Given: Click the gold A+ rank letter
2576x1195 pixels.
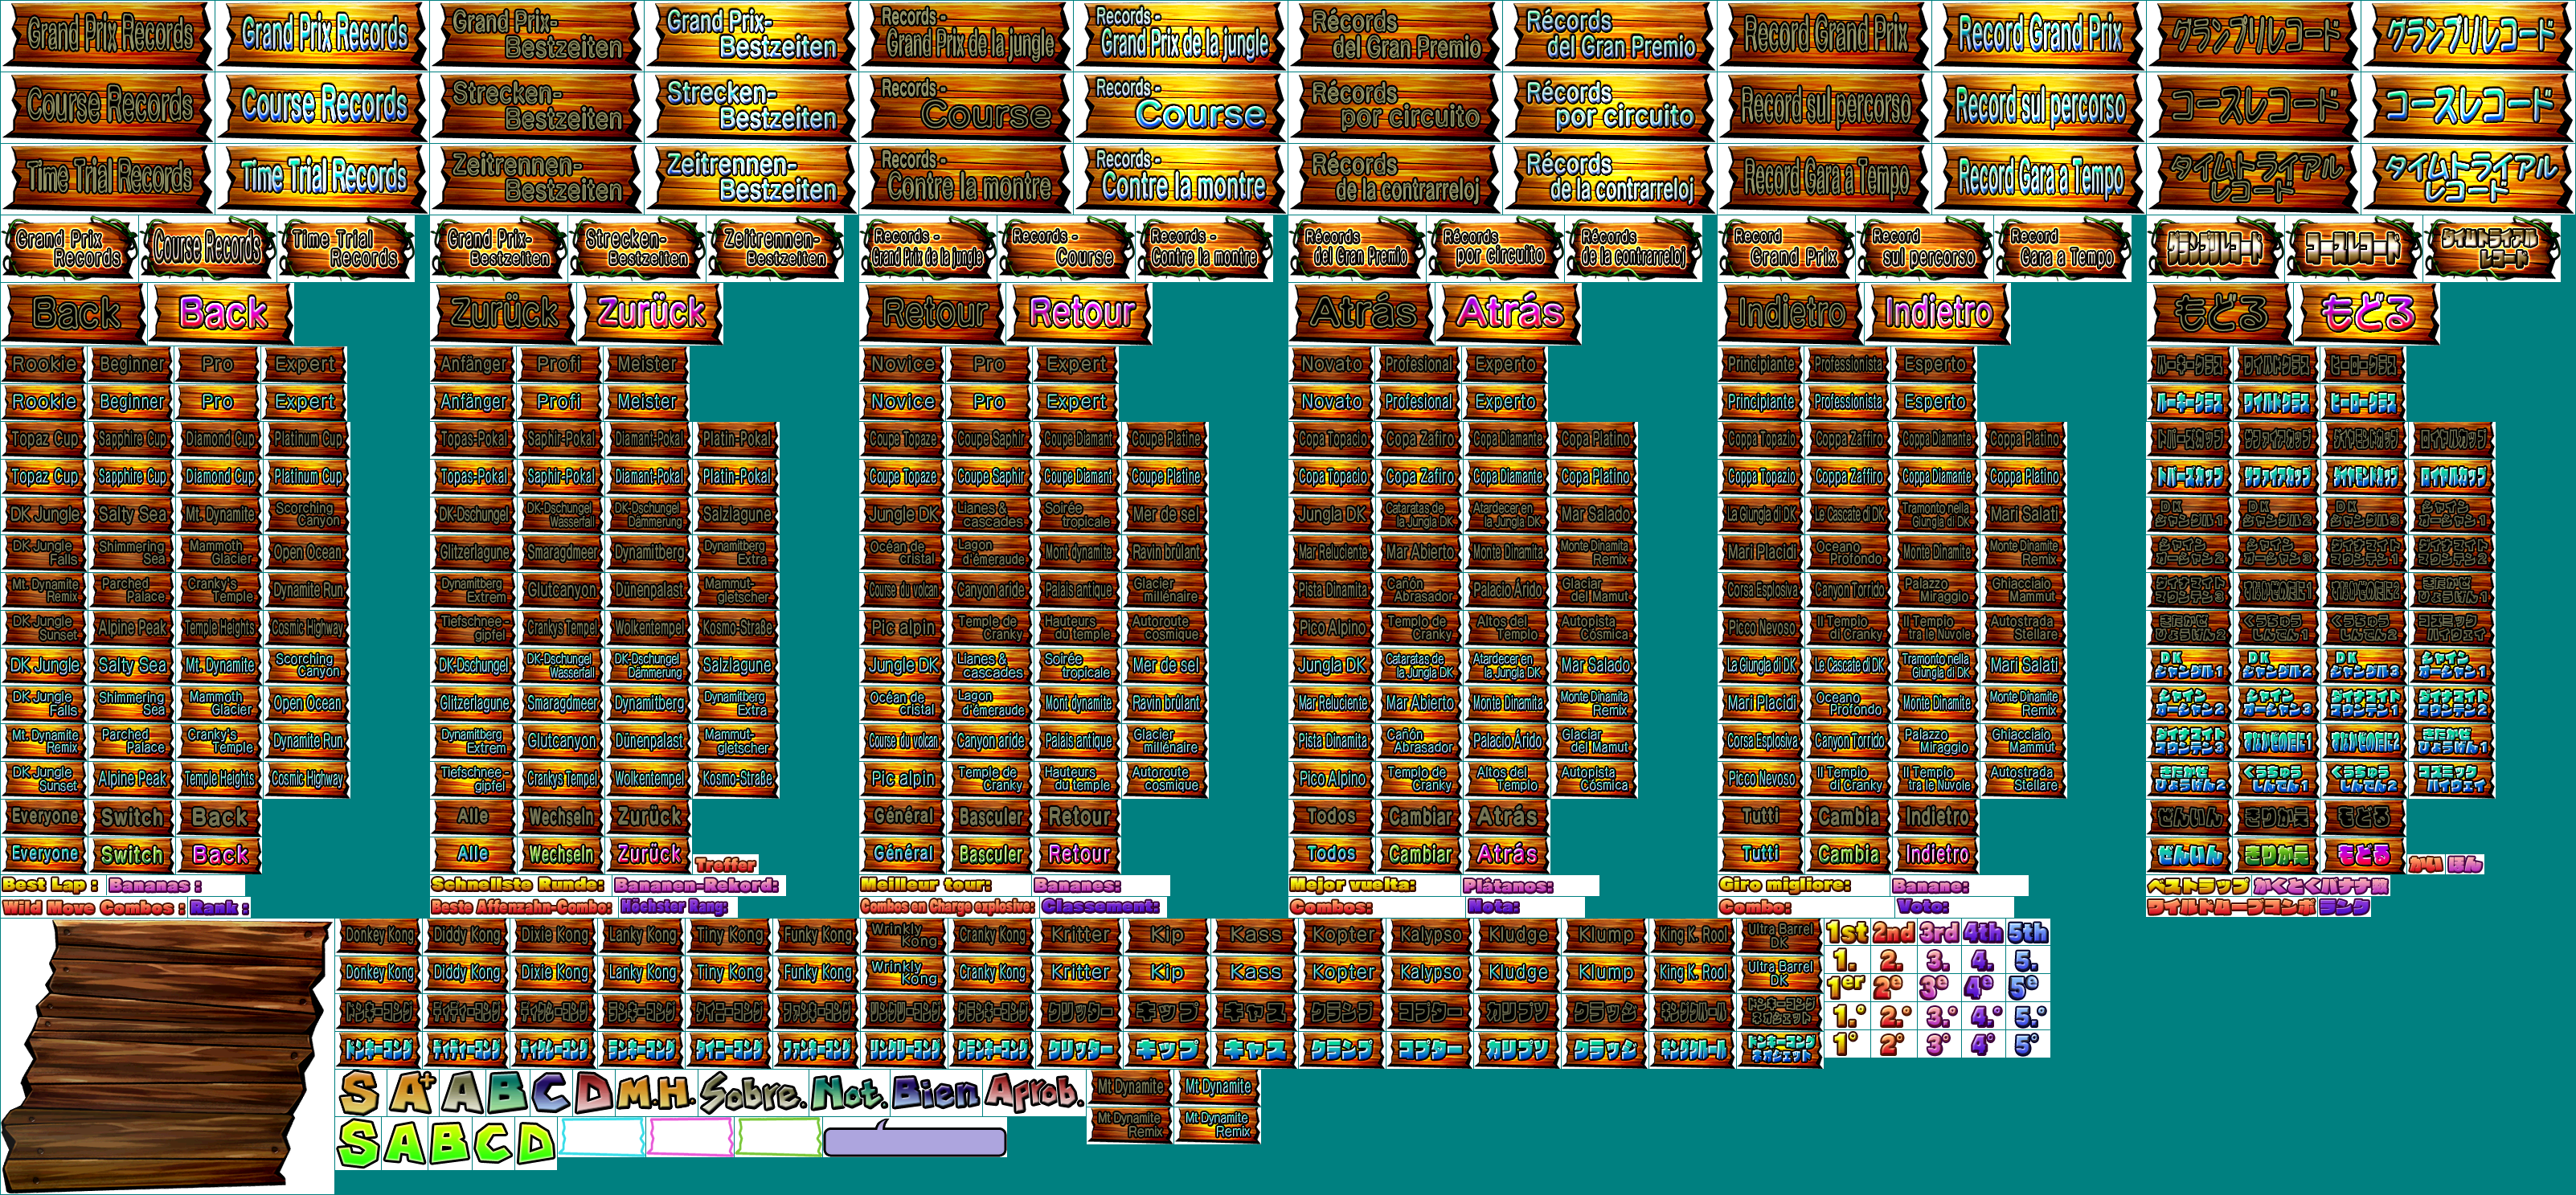Looking at the screenshot, I should coord(412,1092).
